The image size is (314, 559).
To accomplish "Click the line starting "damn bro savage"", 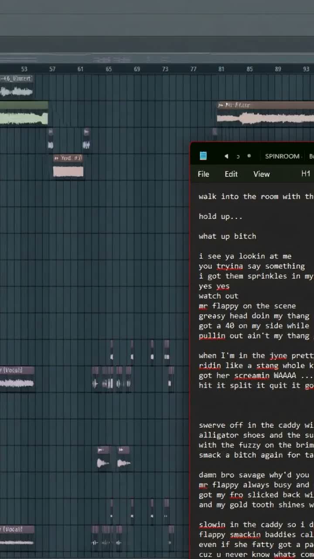I will (x=254, y=475).
